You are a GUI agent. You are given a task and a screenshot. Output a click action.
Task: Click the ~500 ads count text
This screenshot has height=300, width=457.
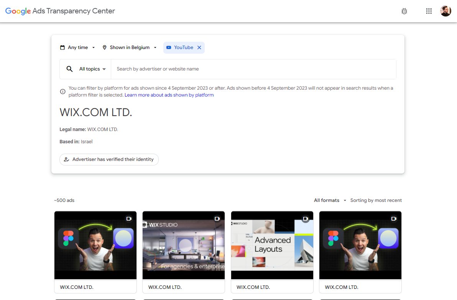point(64,200)
